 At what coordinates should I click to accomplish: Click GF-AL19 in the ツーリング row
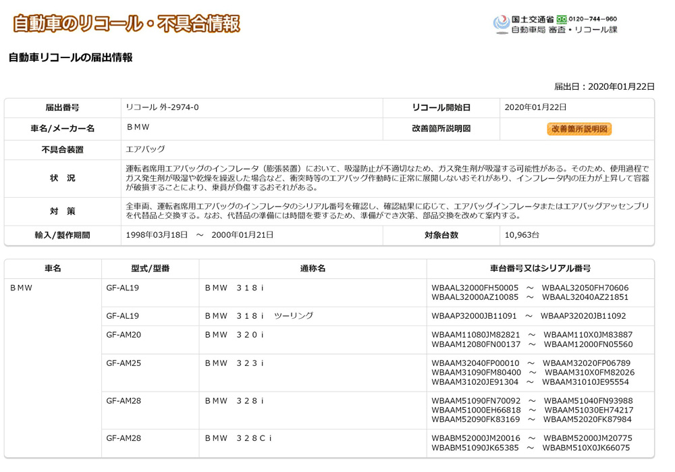click(x=123, y=315)
